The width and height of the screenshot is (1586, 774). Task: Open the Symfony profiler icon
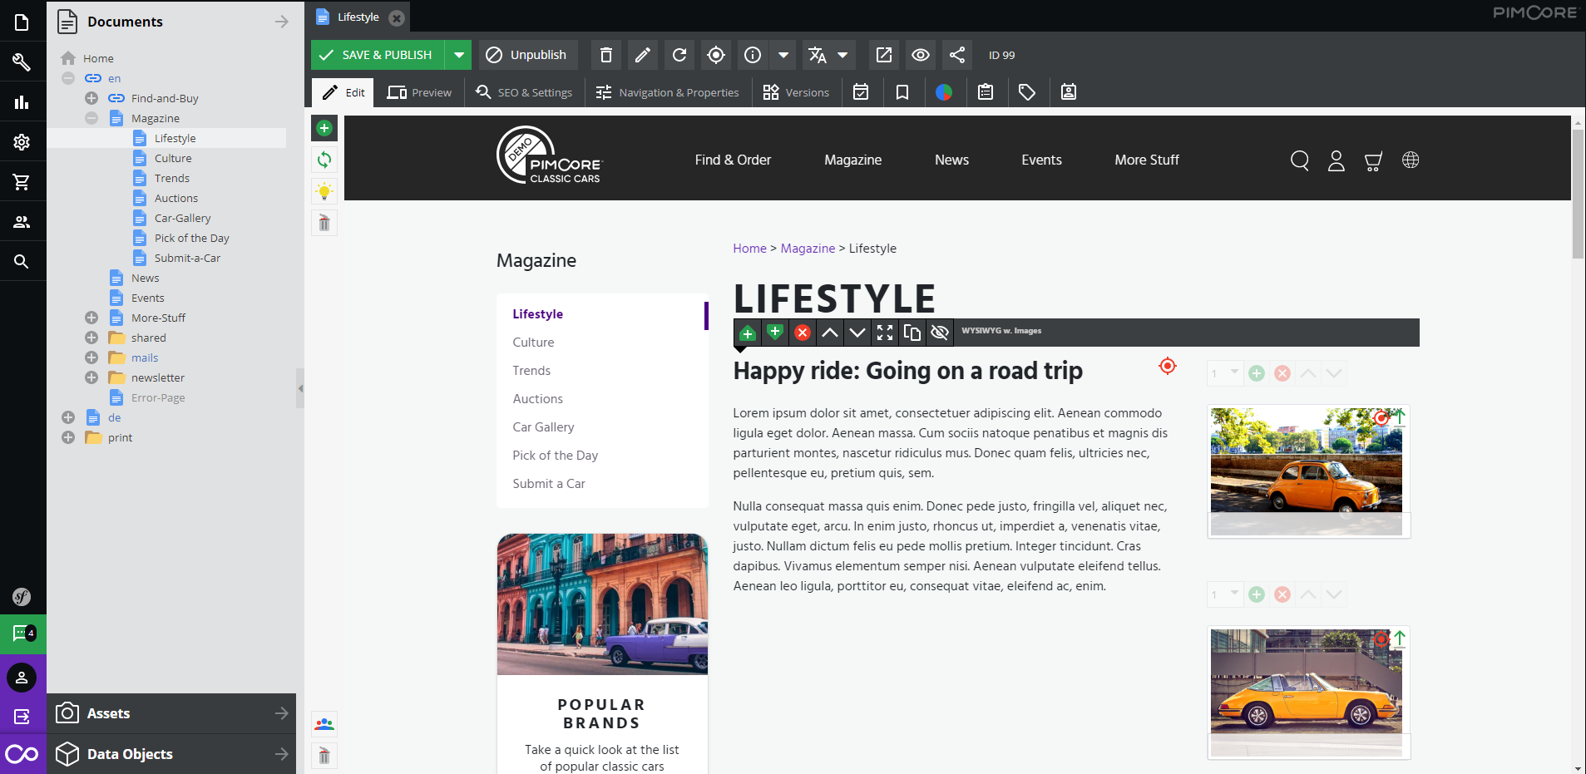click(22, 596)
